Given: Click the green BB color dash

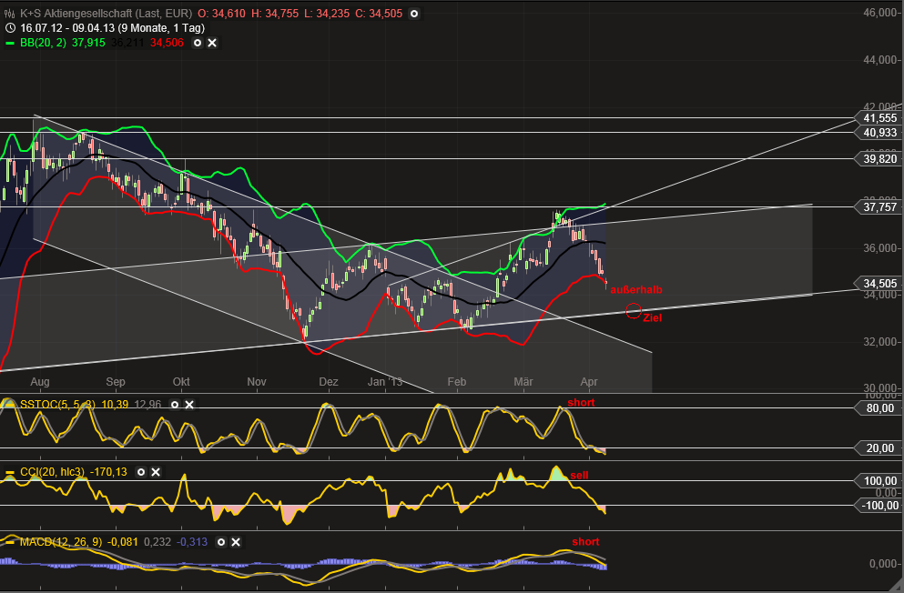Looking at the screenshot, I should (10, 43).
